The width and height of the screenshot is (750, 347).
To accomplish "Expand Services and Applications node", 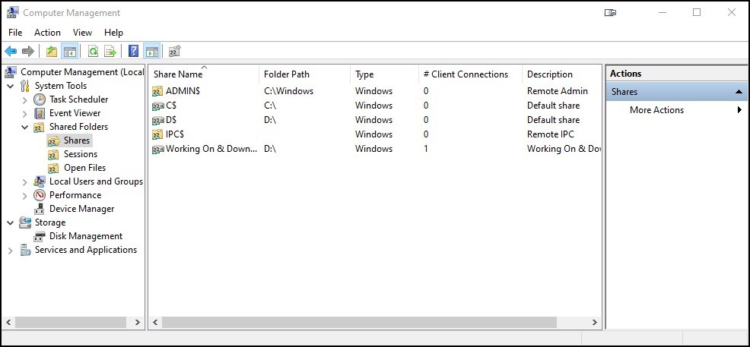I will [x=11, y=250].
